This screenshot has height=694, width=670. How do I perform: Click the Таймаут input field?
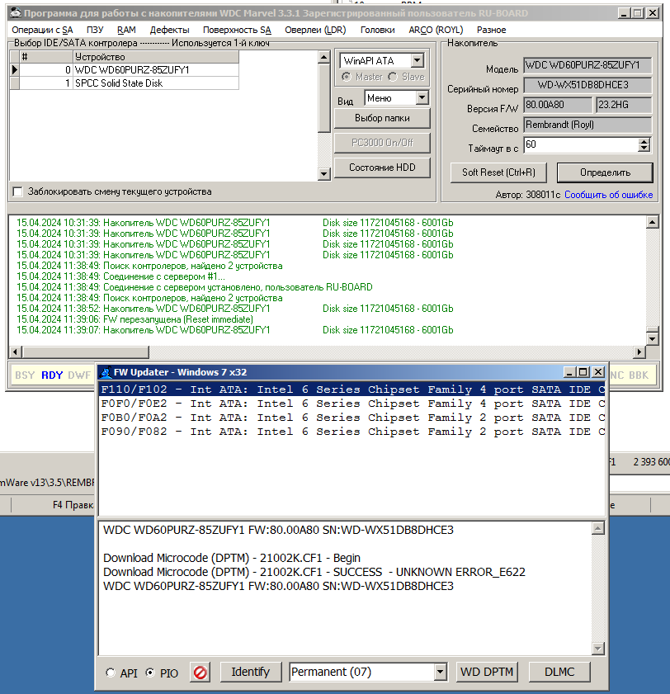click(581, 144)
